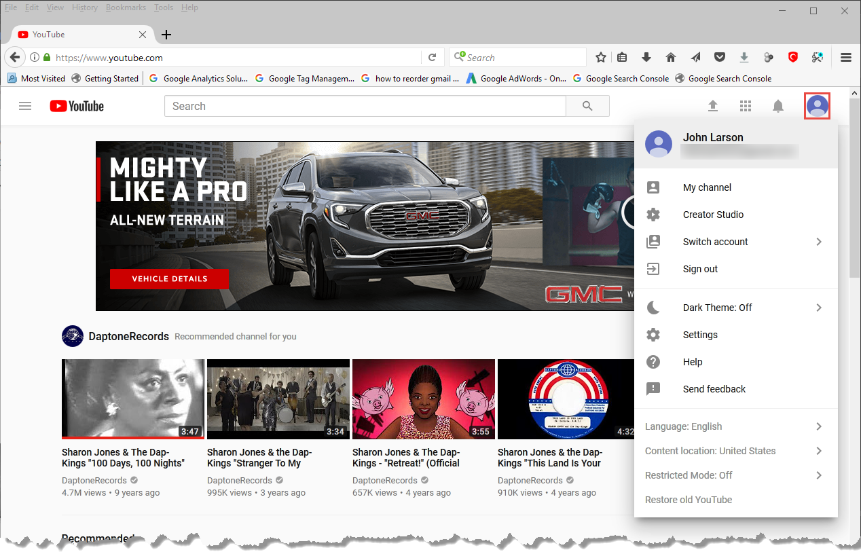Click the Restore old YouTube link
The image size is (861, 552).
(689, 500)
